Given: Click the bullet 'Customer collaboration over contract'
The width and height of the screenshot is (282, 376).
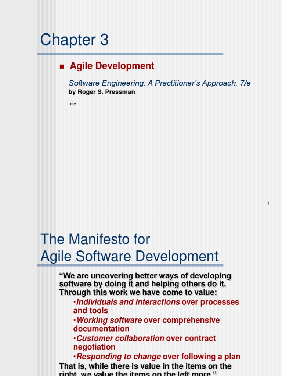Looking at the screenshot, I should [x=144, y=338].
